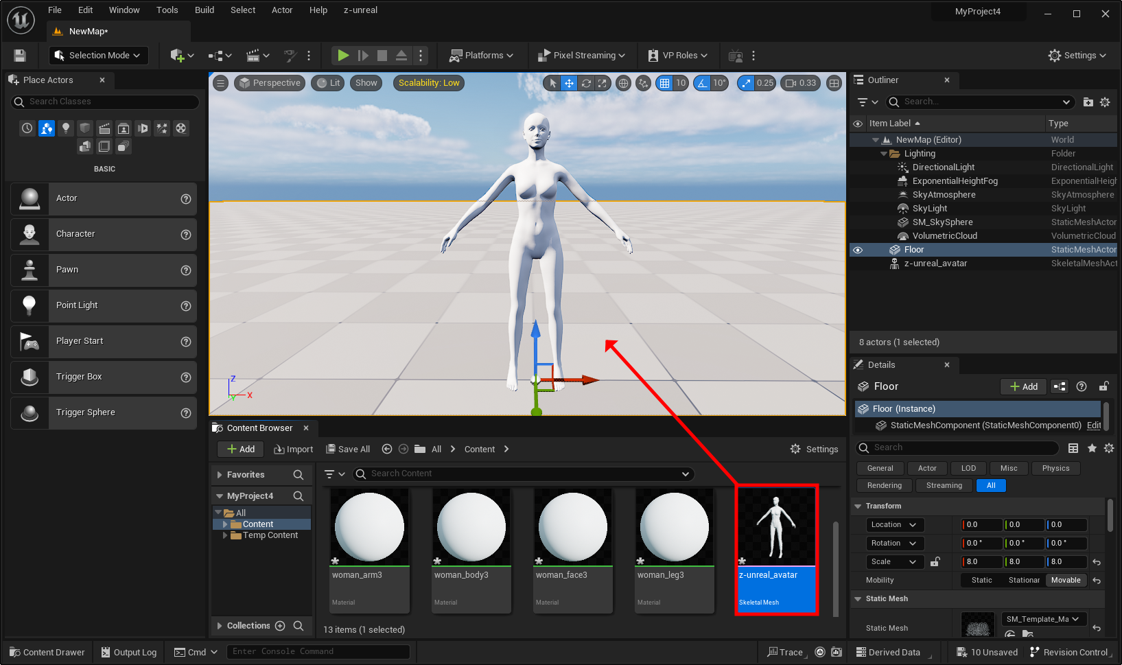Open the Content Drawer
The image size is (1122, 665).
coord(47,653)
